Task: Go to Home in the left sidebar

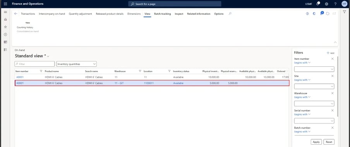Action: (5, 19)
